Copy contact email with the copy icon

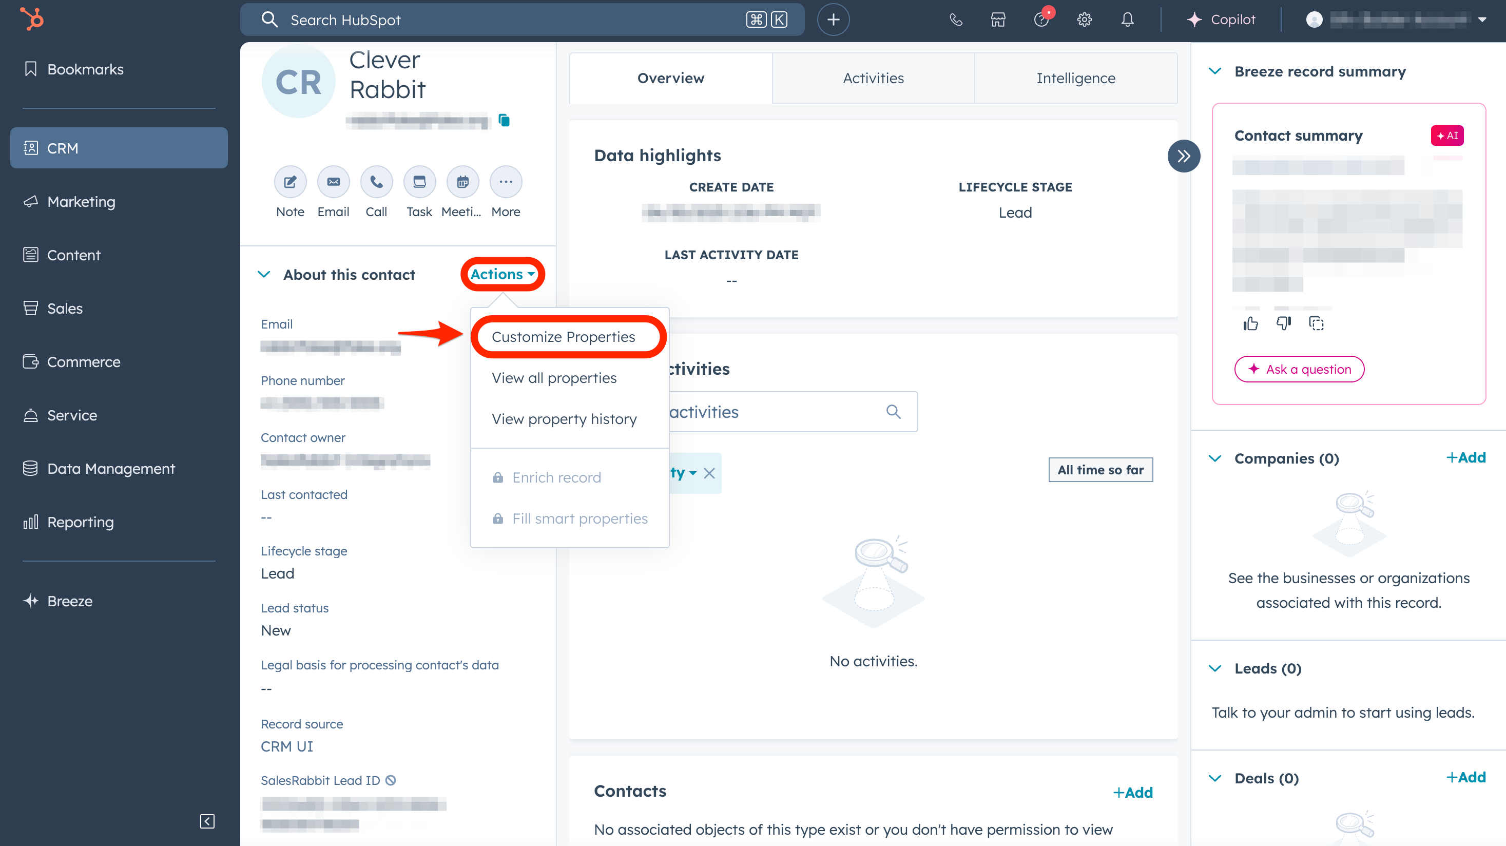(x=504, y=121)
